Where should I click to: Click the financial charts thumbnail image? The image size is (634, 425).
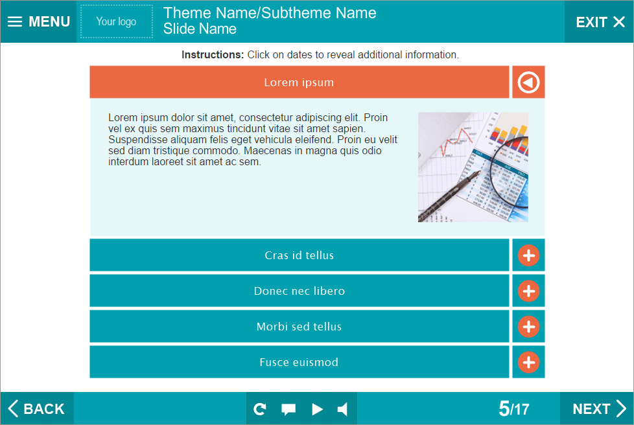473,167
